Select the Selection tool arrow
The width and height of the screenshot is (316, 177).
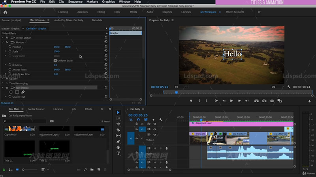pos(118,112)
